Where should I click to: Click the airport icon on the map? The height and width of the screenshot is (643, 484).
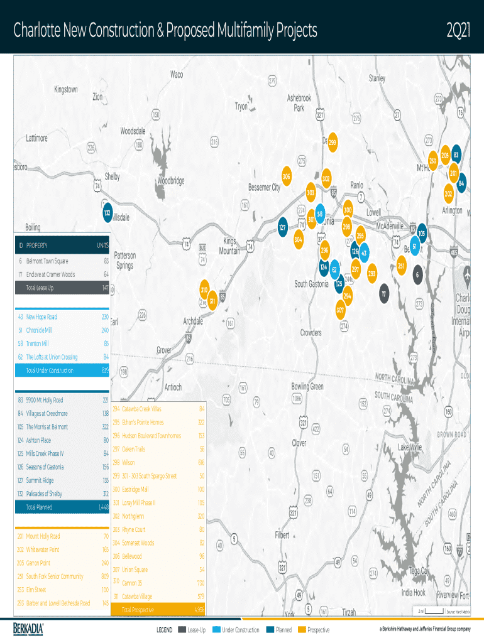[470, 274]
